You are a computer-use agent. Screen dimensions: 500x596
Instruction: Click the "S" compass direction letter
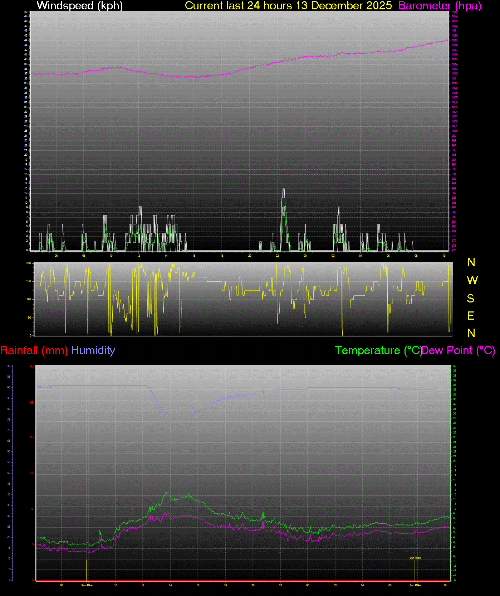tap(471, 298)
